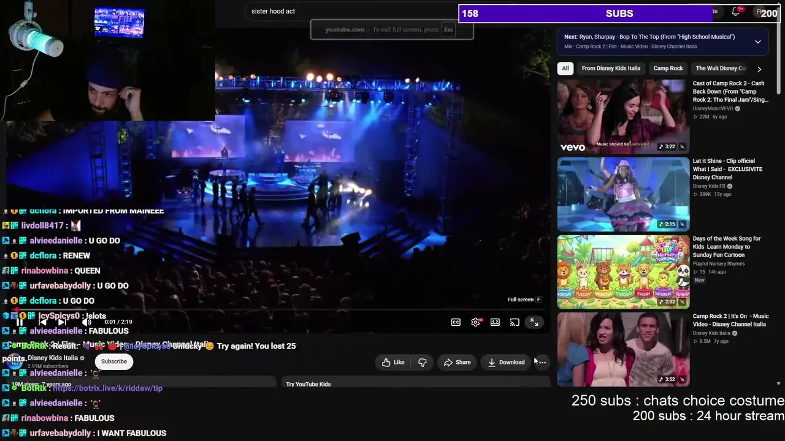Open the Playful Nursery Rhymes channel name
This screenshot has width=785, height=441.
(719, 264)
